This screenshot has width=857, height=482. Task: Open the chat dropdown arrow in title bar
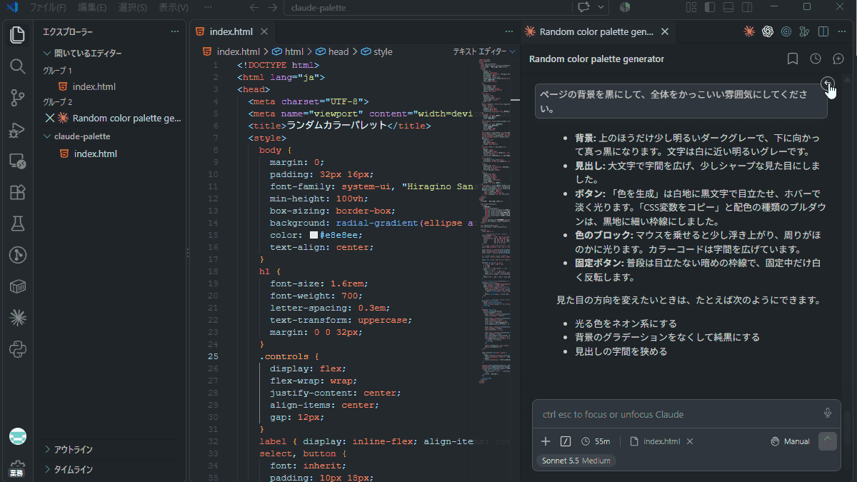(x=601, y=7)
